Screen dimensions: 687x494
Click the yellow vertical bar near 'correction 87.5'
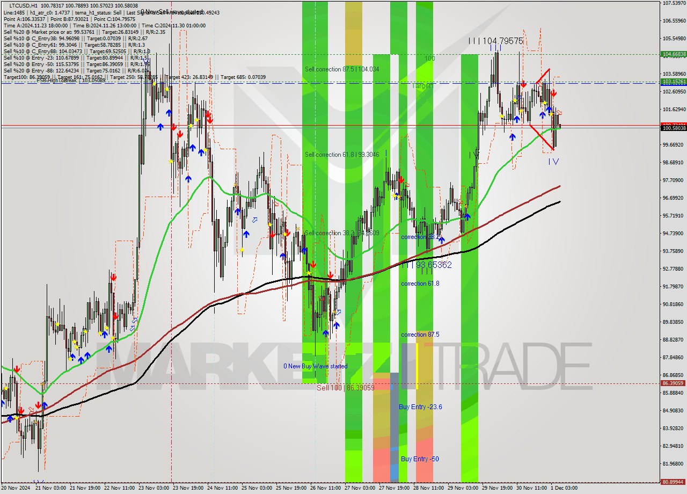click(x=417, y=366)
